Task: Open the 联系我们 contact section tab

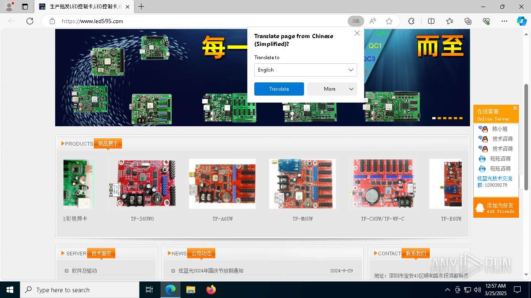Action: pyautogui.click(x=416, y=253)
